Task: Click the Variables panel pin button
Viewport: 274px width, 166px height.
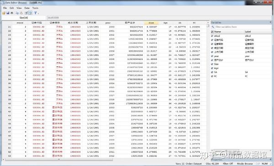Action: (270, 22)
